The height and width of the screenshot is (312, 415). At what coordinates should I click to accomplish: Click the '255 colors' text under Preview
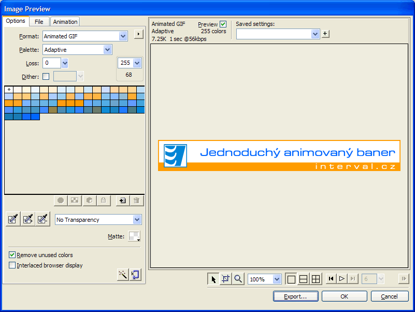coord(213,31)
